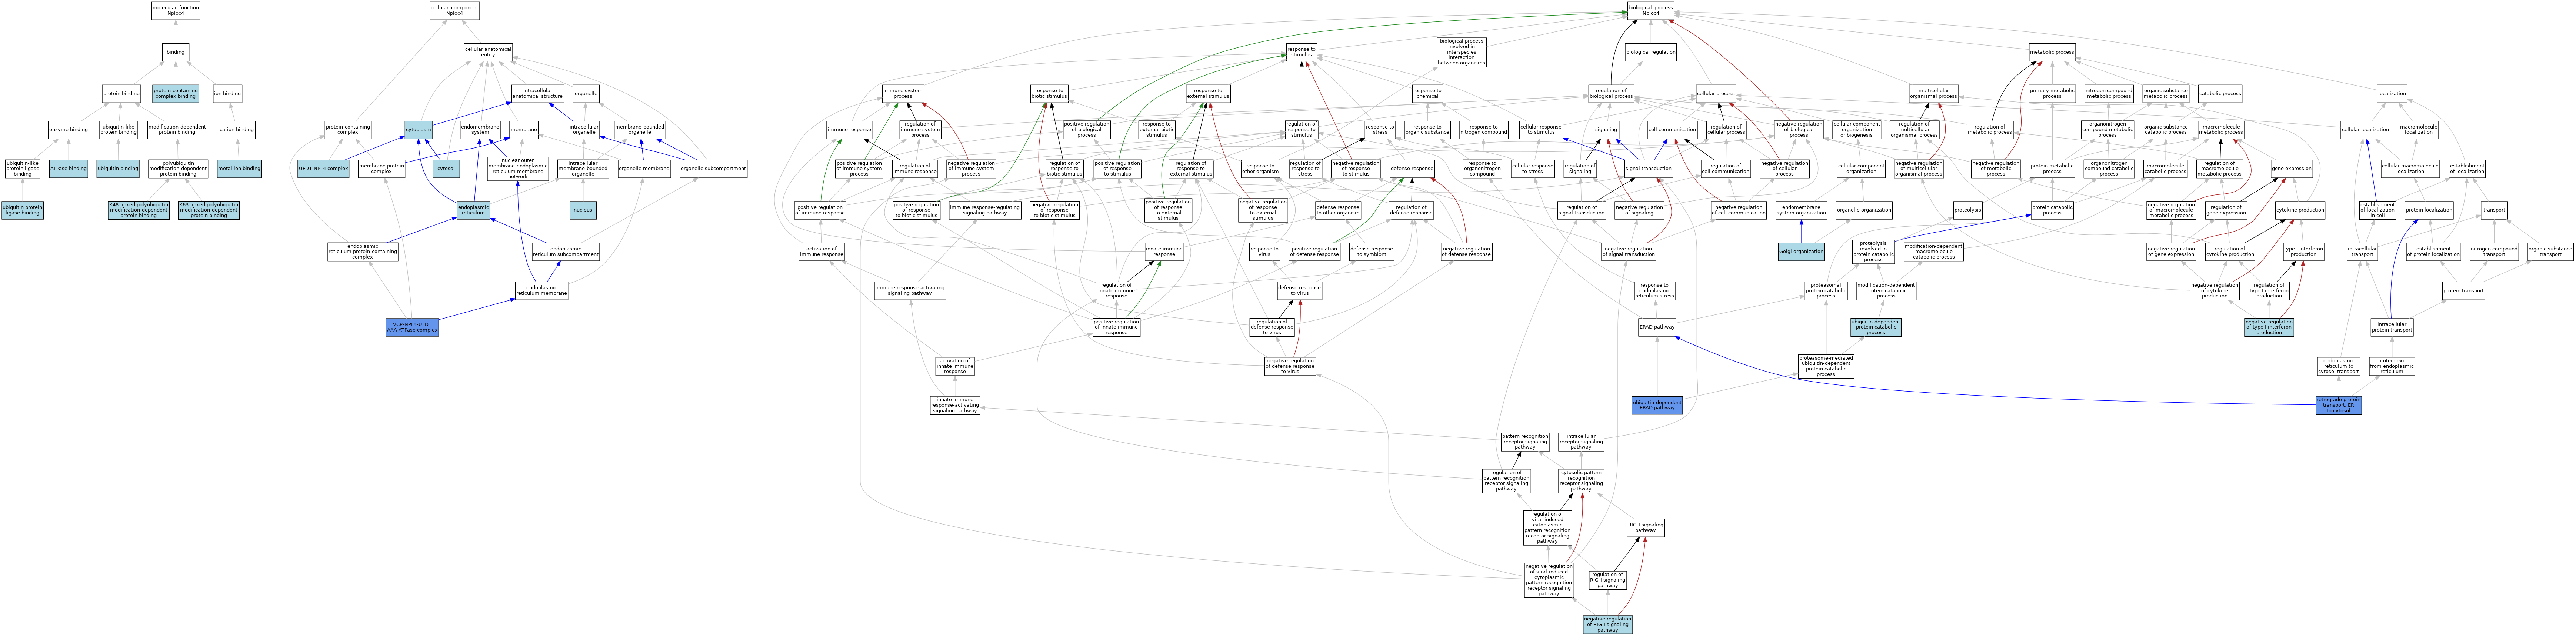Click the 'VCP-NPL4-UFD1 AAA ATPase complex' node
The height and width of the screenshot is (636, 2576).
pos(412,327)
